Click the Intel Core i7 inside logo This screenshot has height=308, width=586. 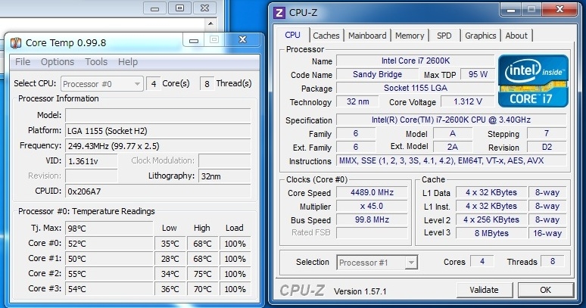tap(533, 81)
